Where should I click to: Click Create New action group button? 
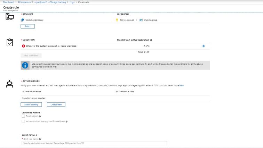click(56, 104)
